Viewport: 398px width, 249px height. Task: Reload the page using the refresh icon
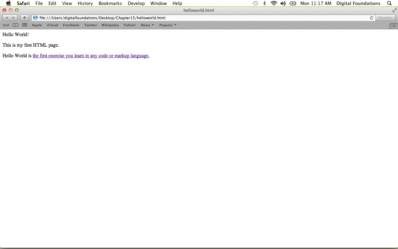(x=371, y=18)
